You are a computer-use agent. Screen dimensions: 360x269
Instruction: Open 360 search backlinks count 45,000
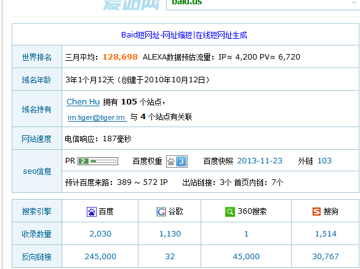click(246, 257)
